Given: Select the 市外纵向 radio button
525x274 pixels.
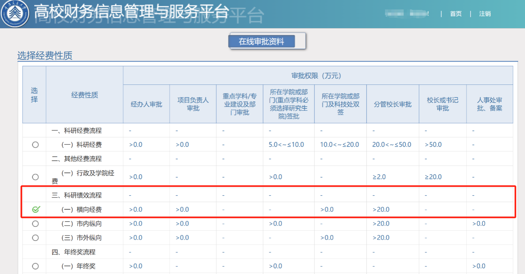Looking at the screenshot, I should [35, 238].
